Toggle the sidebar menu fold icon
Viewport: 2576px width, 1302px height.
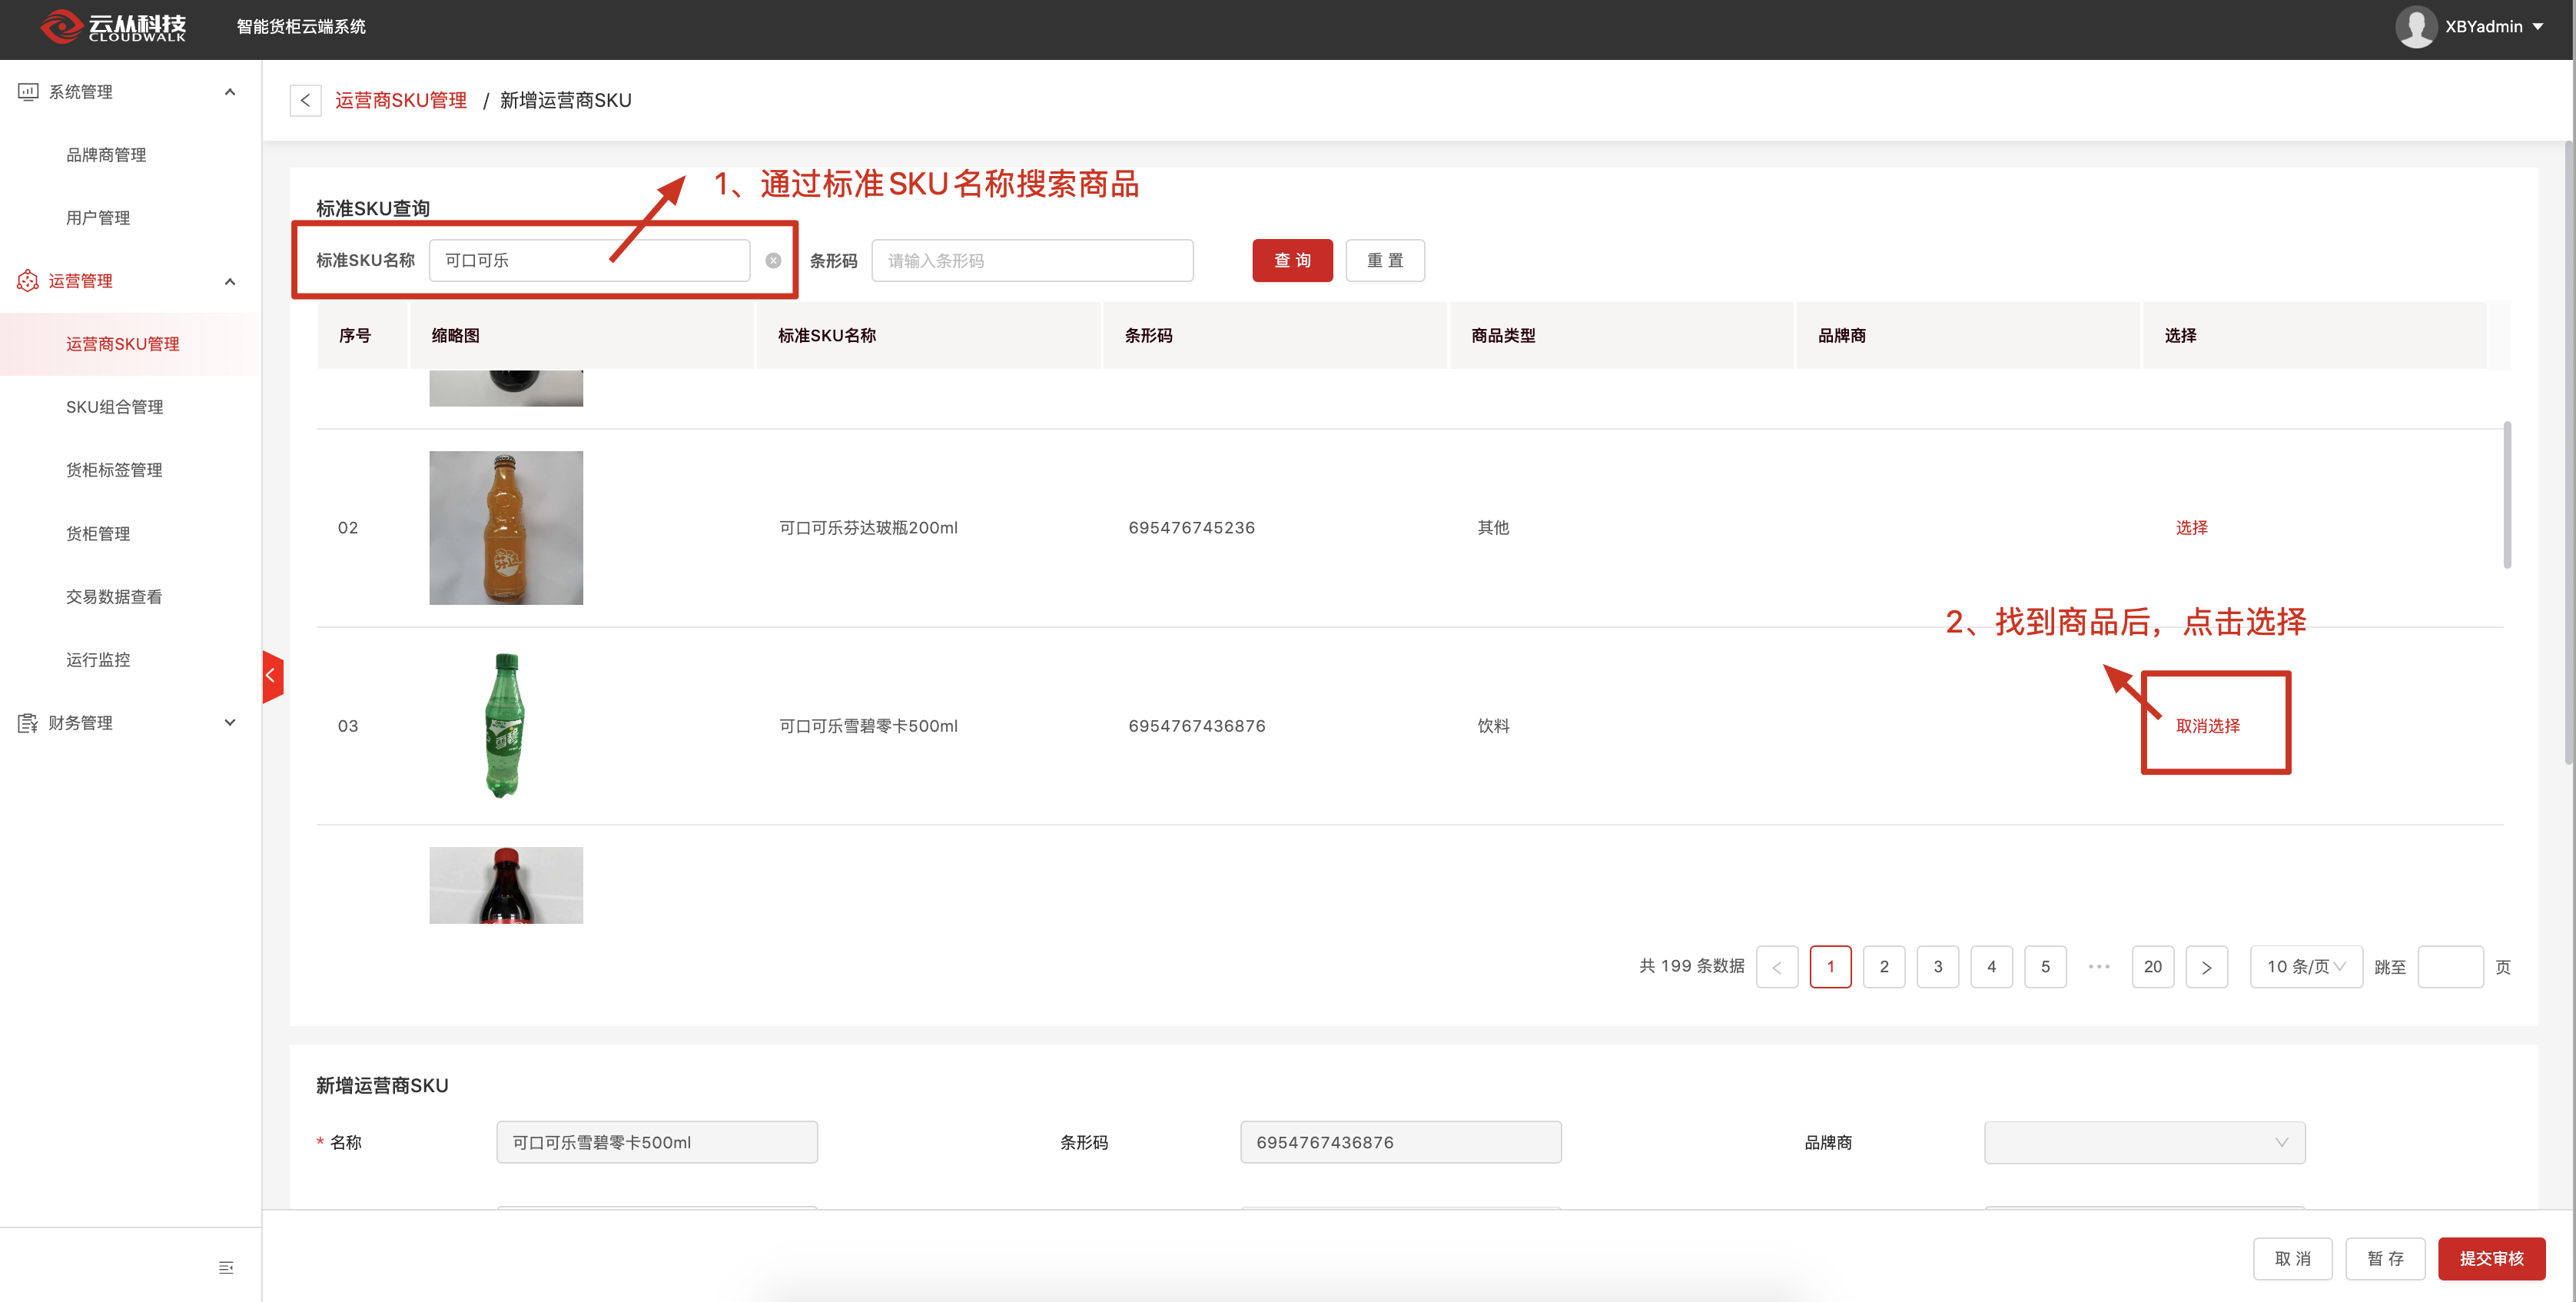[226, 1267]
